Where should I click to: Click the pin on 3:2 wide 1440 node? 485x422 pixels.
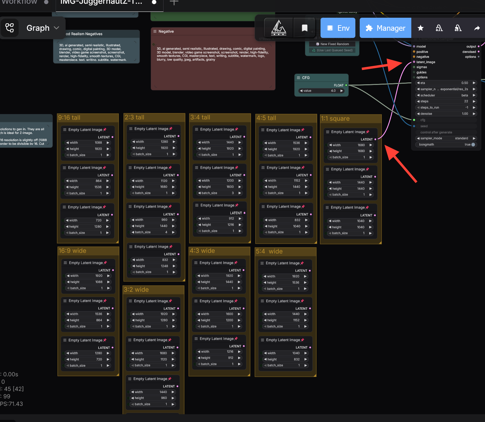pos(169,379)
